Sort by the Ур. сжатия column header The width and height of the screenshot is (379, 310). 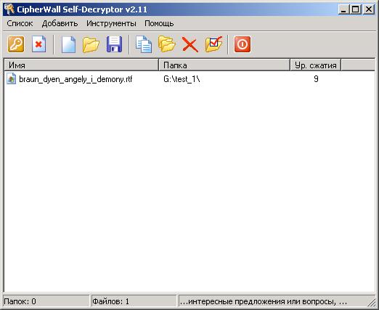tap(316, 65)
